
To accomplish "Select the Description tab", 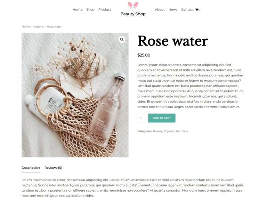I will point(31,168).
